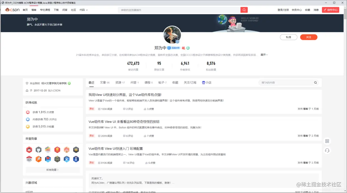
Task: Open 博客 in the top navigation
Action: [34, 10]
